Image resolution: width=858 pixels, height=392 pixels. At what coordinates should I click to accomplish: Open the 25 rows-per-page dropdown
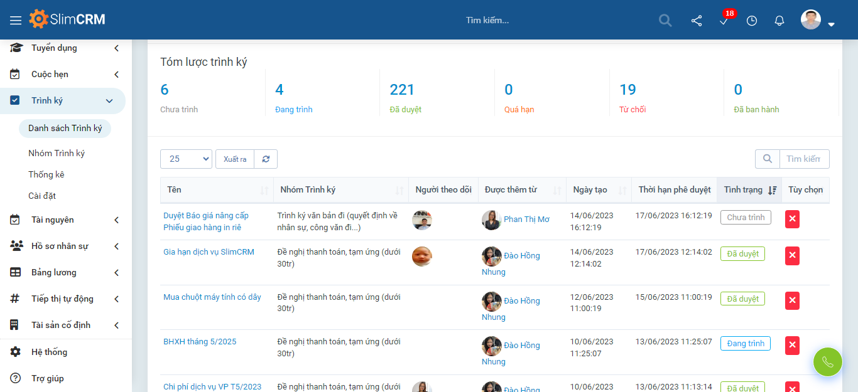(186, 159)
